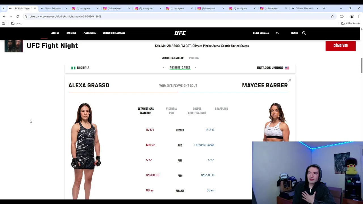Click the ALEXA GRASSO fighter name
This screenshot has width=363, height=204.
tap(89, 85)
